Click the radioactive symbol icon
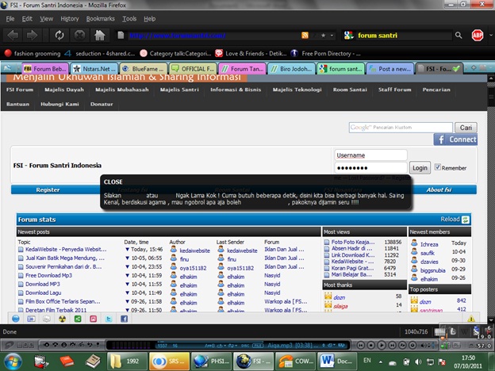Image resolution: width=495 pixels, height=371 pixels. point(62,319)
